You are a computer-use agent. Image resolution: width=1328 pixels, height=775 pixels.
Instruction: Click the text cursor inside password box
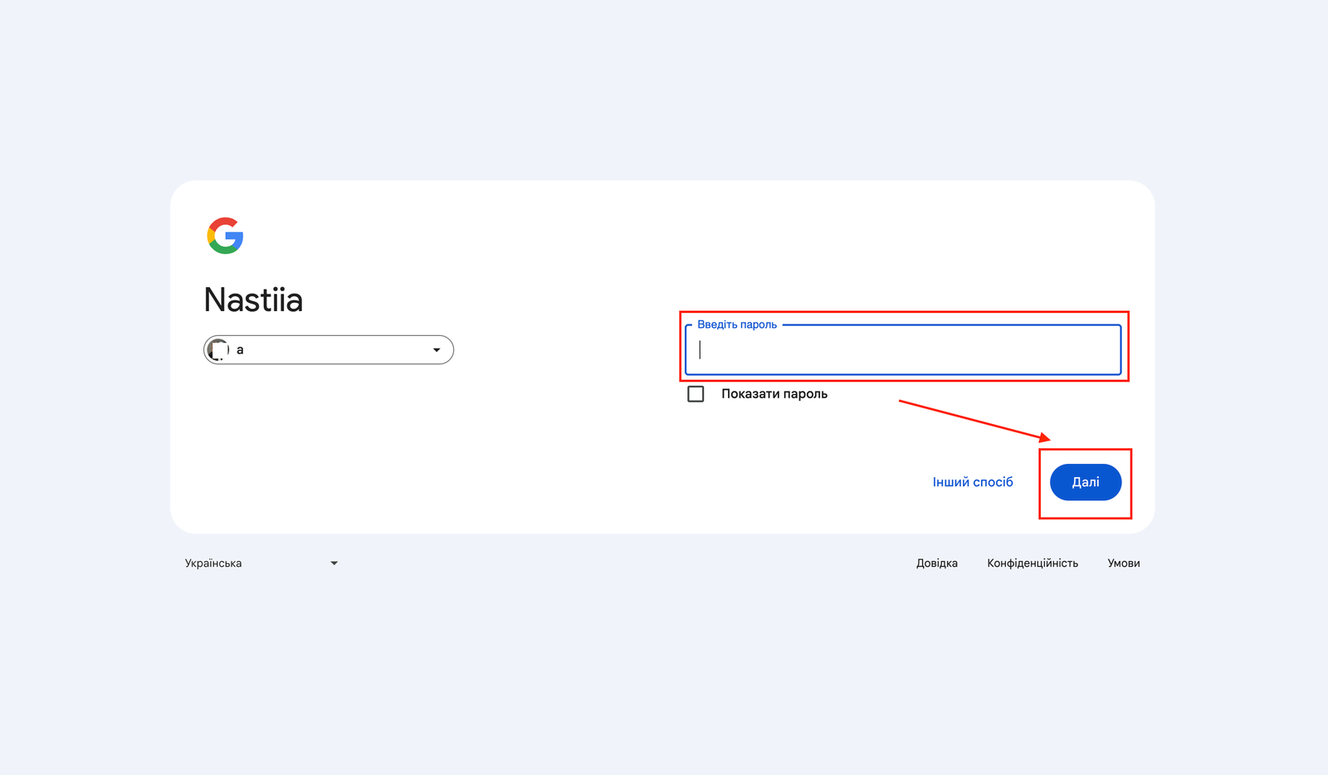[x=700, y=350]
